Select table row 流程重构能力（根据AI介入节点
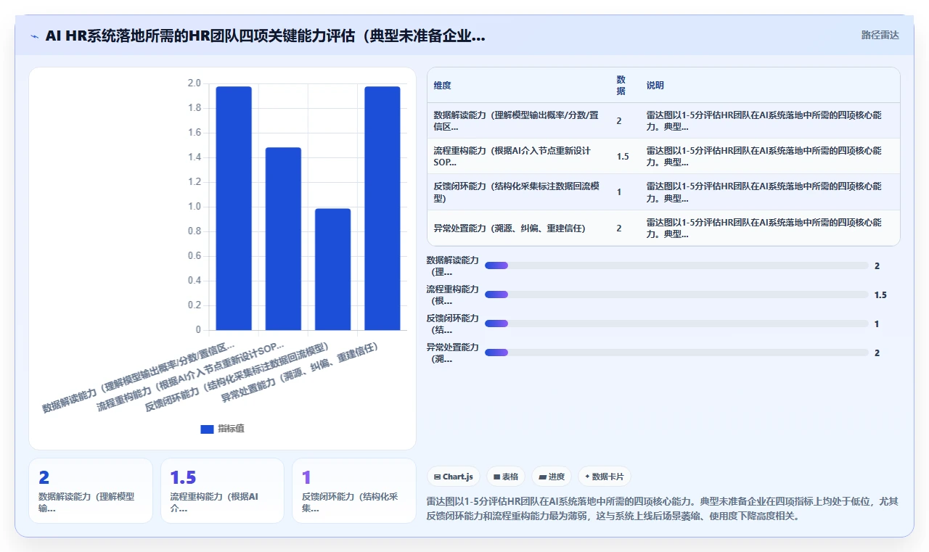 pos(663,156)
